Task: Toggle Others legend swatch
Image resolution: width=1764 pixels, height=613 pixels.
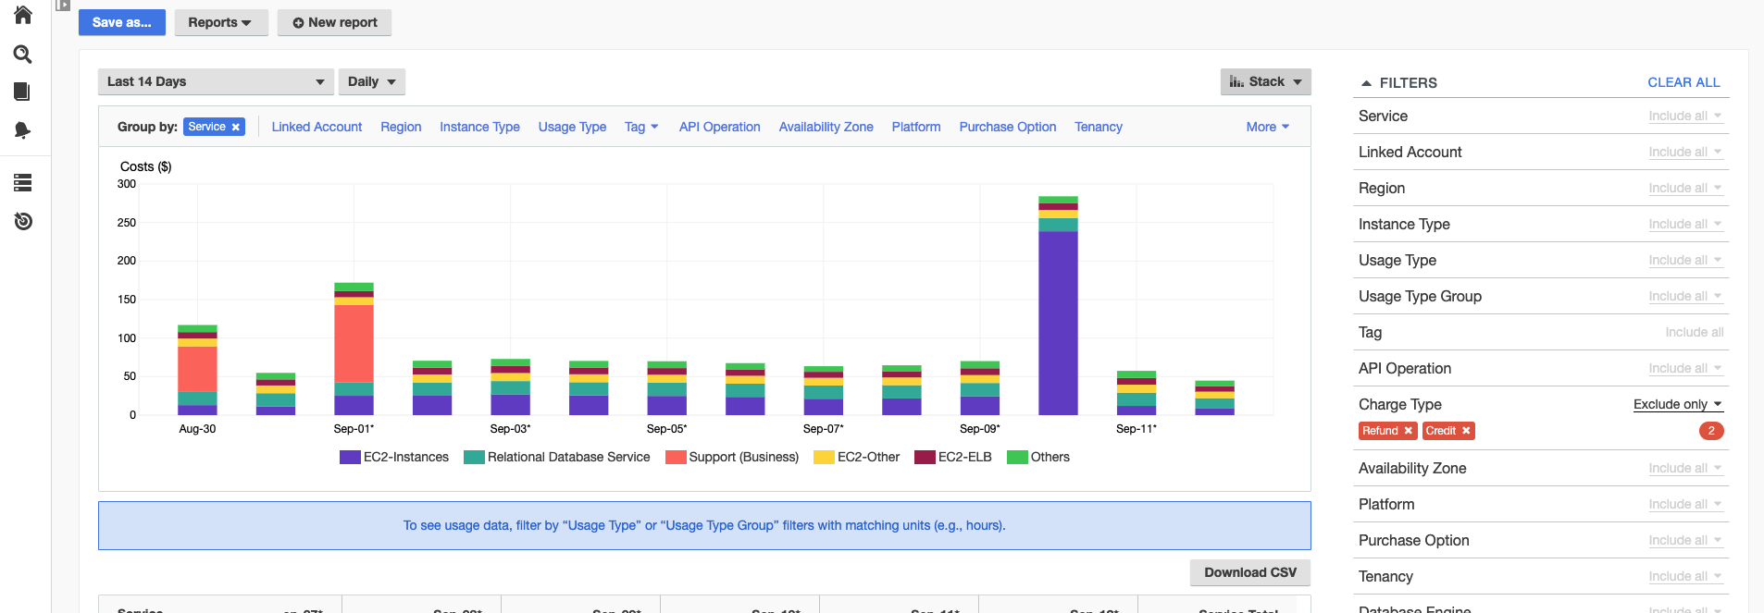Action: pos(1017,458)
